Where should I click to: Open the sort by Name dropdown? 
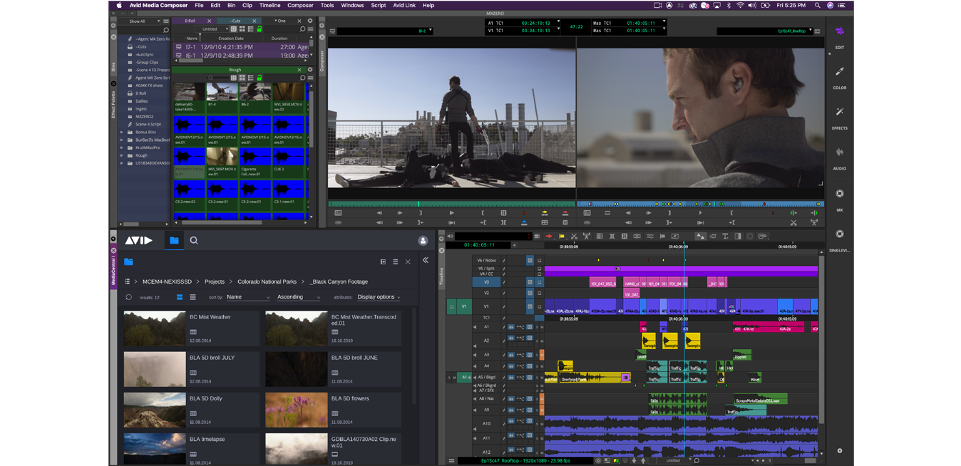click(248, 297)
